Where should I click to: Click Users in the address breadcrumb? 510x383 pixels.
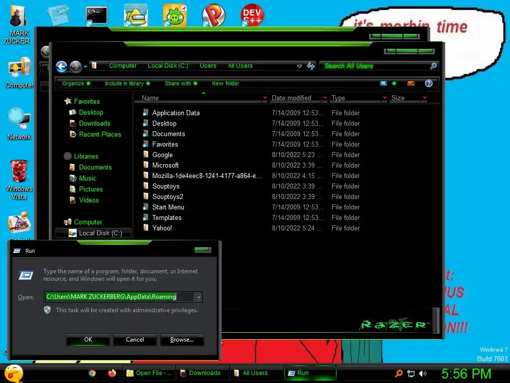(208, 66)
